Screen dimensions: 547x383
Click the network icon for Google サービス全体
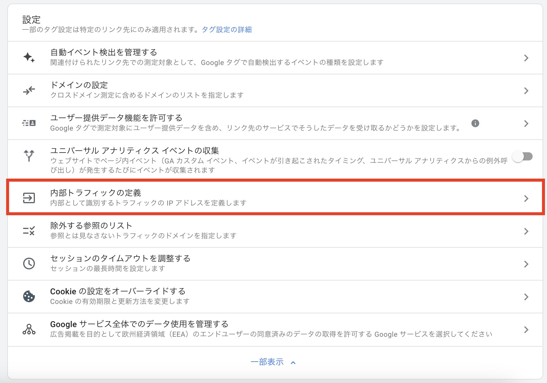[x=29, y=329]
